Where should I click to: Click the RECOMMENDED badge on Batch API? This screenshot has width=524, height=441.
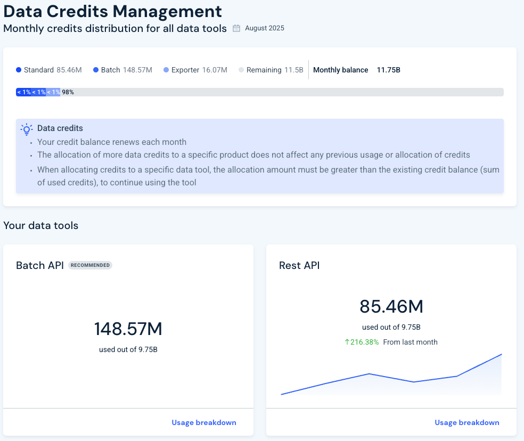[x=90, y=265]
